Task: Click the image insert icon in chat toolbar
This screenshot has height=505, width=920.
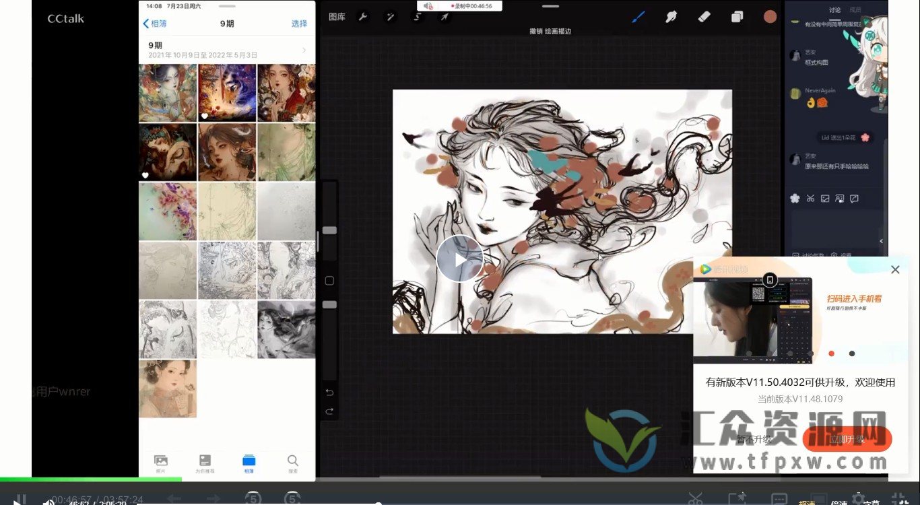Action: 825,198
